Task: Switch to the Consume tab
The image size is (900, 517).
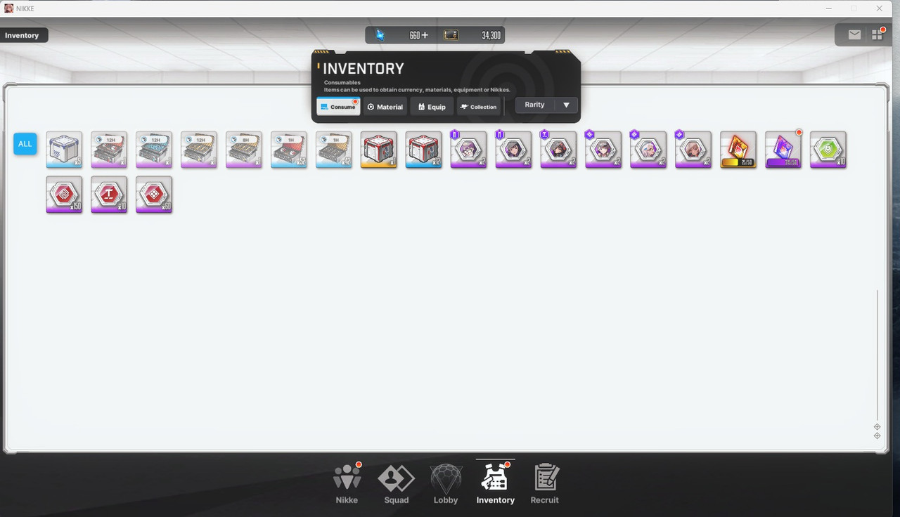Action: tap(338, 107)
